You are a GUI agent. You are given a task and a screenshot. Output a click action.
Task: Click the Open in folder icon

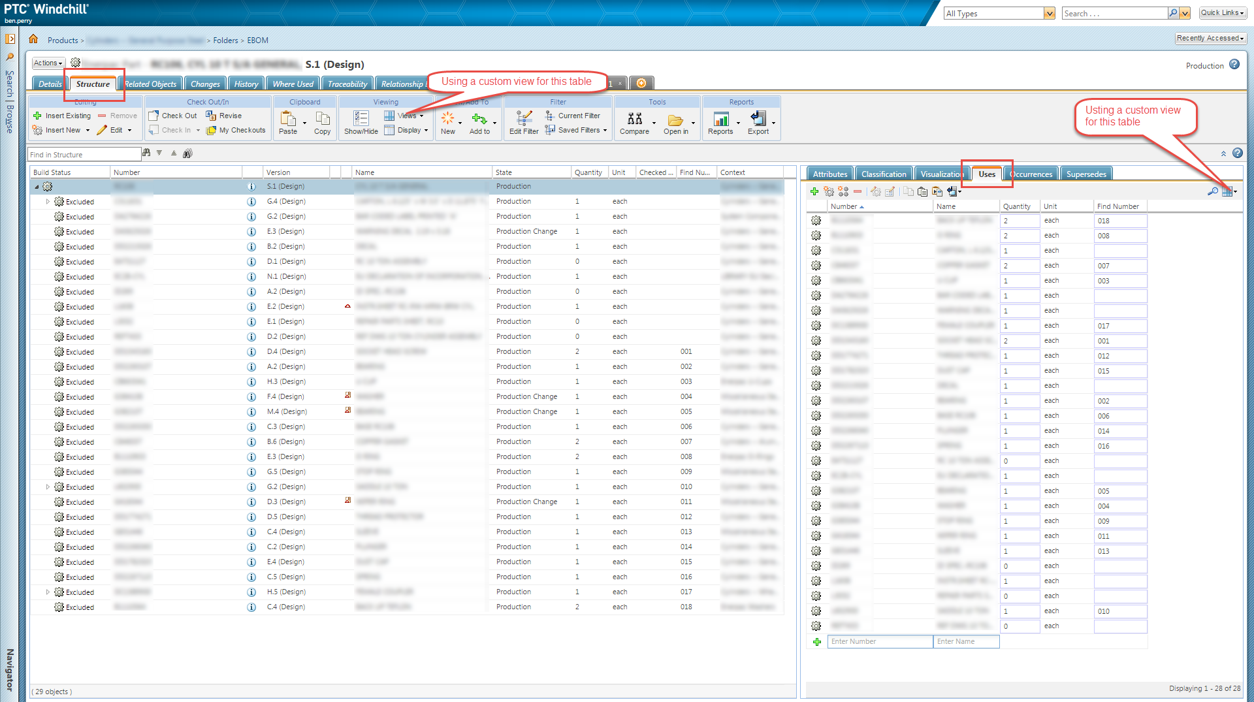[x=675, y=120]
